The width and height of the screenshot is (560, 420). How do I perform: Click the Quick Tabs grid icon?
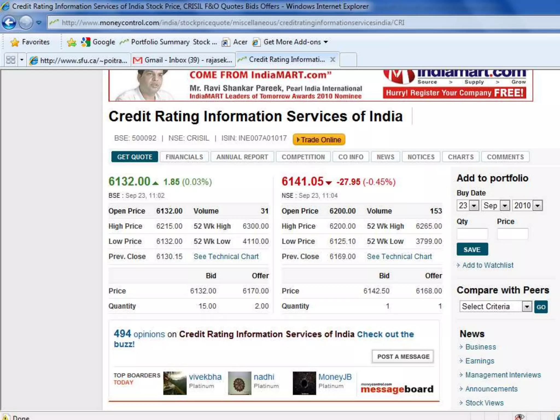click(x=11, y=60)
